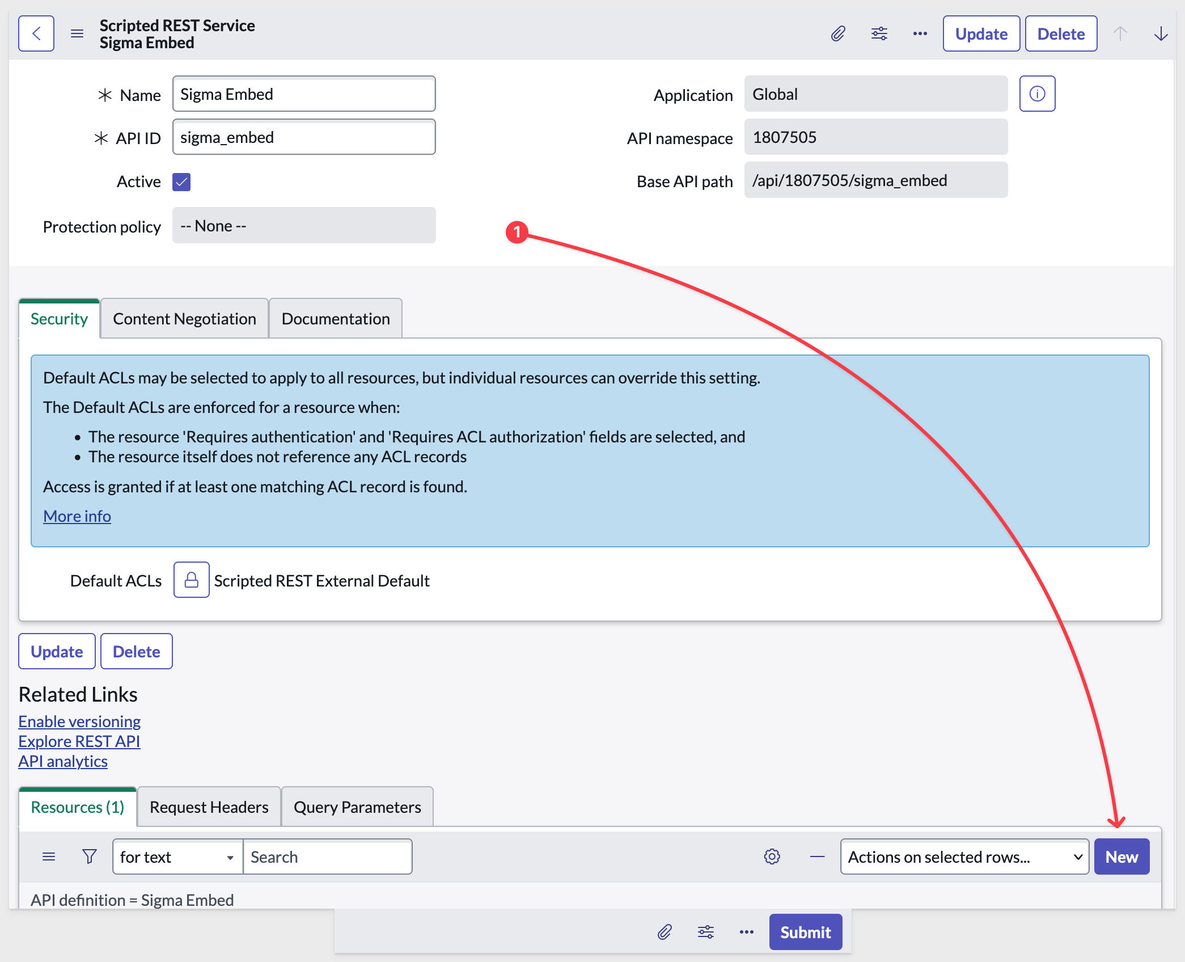This screenshot has height=962, width=1185.
Task: Go back using the header back arrow
Action: 36,34
